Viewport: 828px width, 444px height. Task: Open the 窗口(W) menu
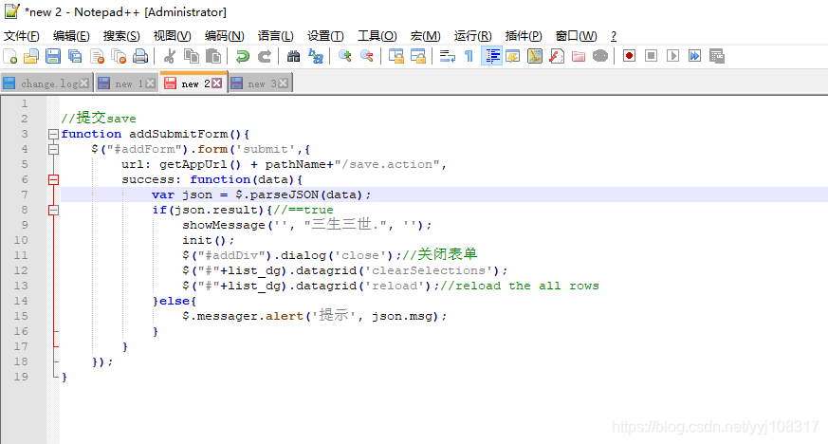pyautogui.click(x=576, y=36)
